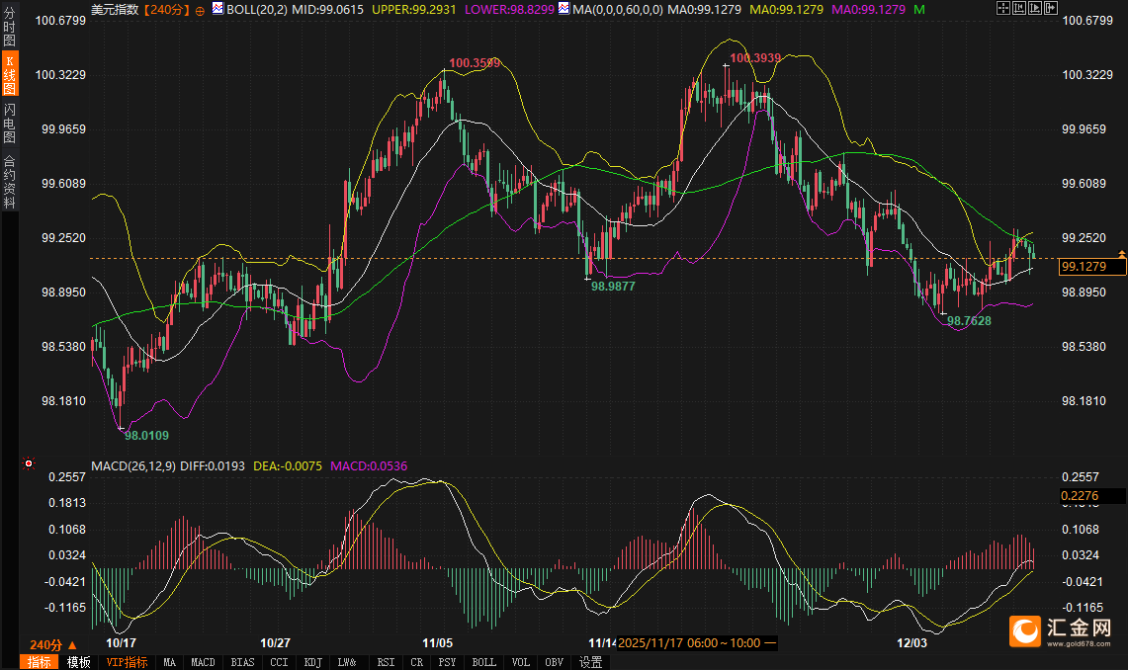Click the MA indicator icon in the header
This screenshot has width=1128, height=670.
[x=564, y=9]
